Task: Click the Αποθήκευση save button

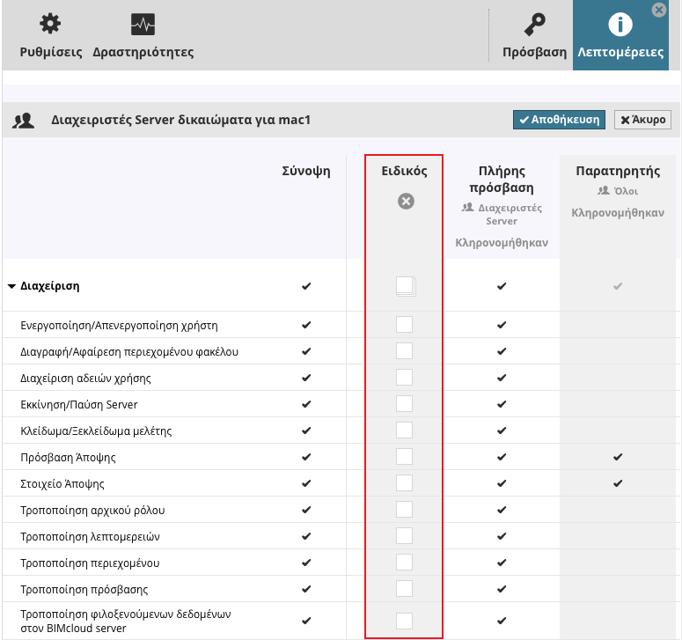Action: 559,120
